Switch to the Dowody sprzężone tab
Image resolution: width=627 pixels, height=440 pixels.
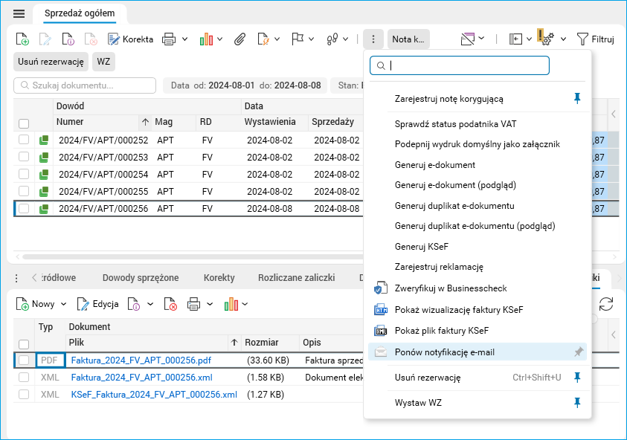coord(141,278)
